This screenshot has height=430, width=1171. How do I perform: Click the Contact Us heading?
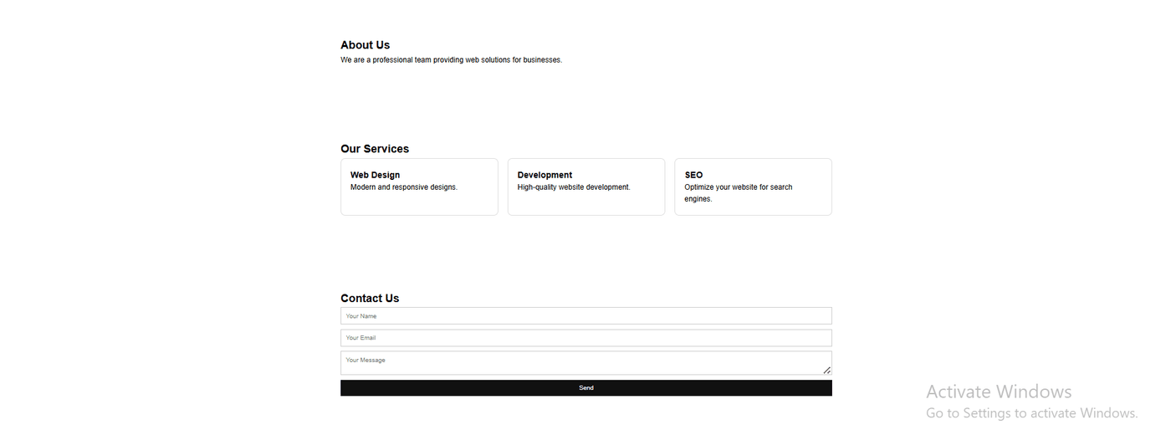click(x=370, y=298)
